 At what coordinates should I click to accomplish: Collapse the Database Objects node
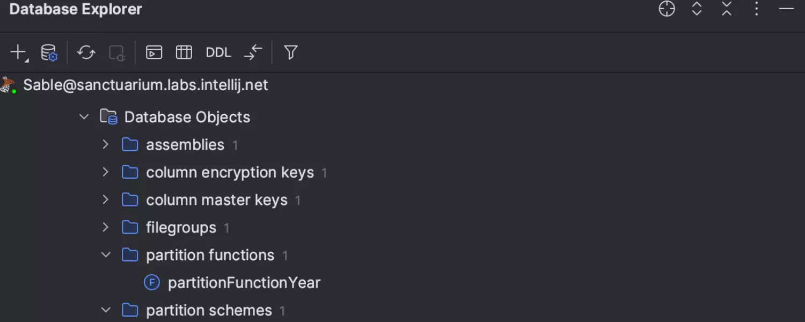[84, 117]
